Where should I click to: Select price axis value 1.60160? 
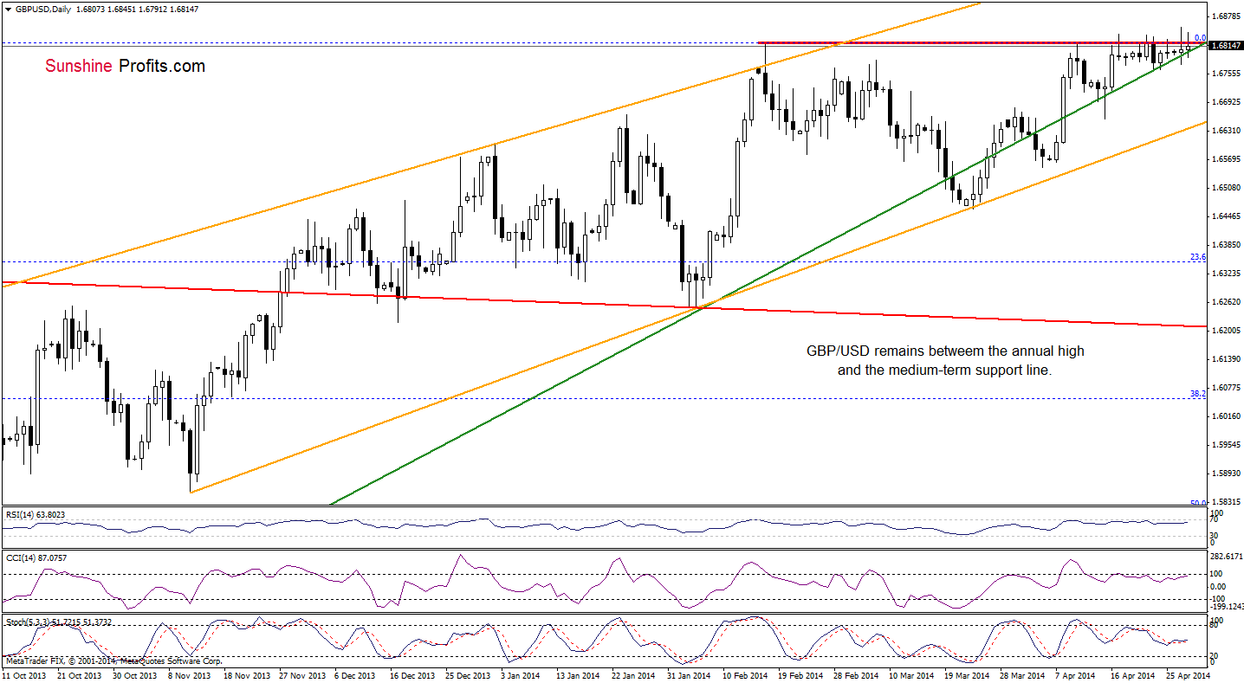point(1227,416)
